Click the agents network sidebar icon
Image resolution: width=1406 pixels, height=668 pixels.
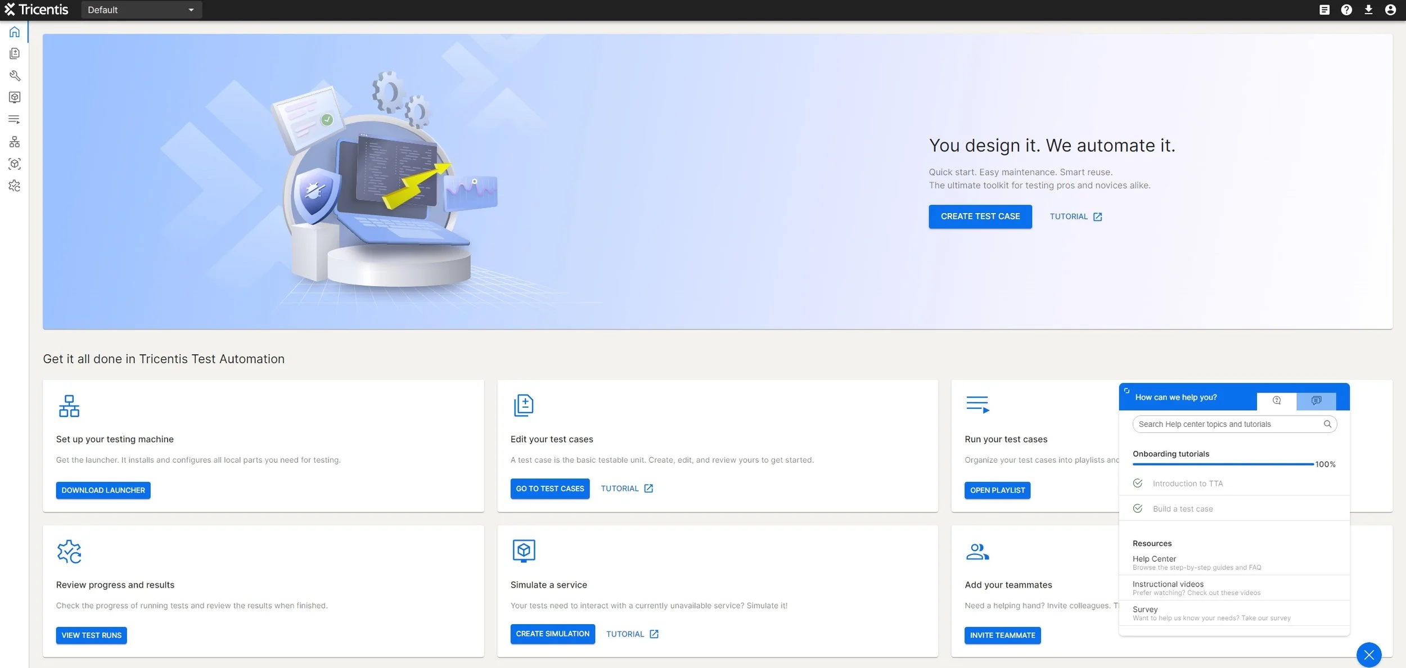pos(15,142)
